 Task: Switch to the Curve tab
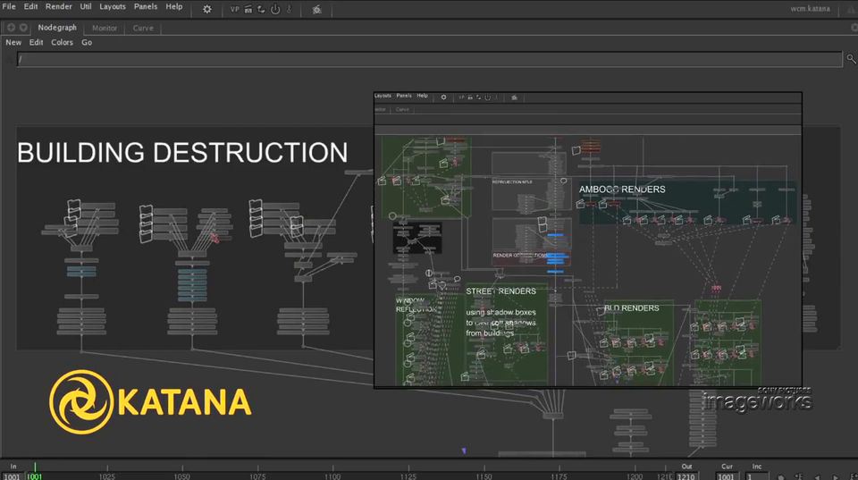[x=143, y=28]
